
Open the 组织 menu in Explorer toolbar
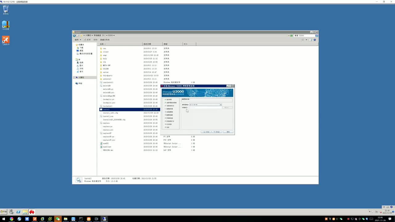coord(78,40)
